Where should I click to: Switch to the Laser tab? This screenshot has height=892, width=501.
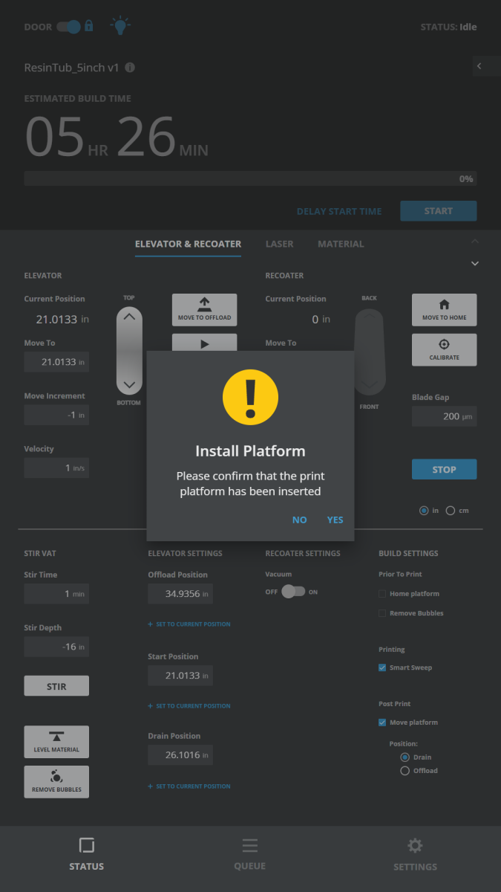[279, 244]
